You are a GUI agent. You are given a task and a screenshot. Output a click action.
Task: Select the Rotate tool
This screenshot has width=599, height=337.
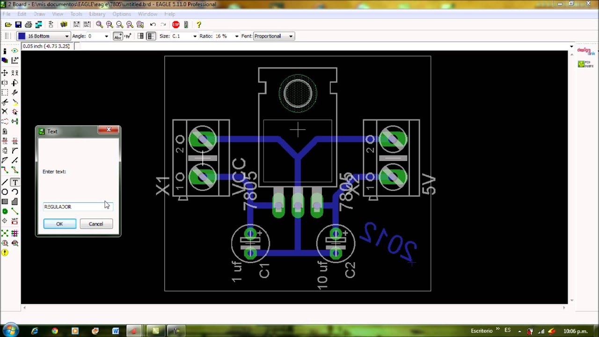click(15, 83)
